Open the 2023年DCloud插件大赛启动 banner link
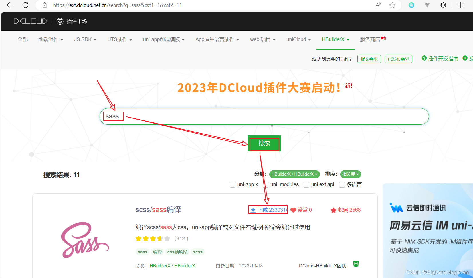The image size is (473, 278). (x=259, y=88)
